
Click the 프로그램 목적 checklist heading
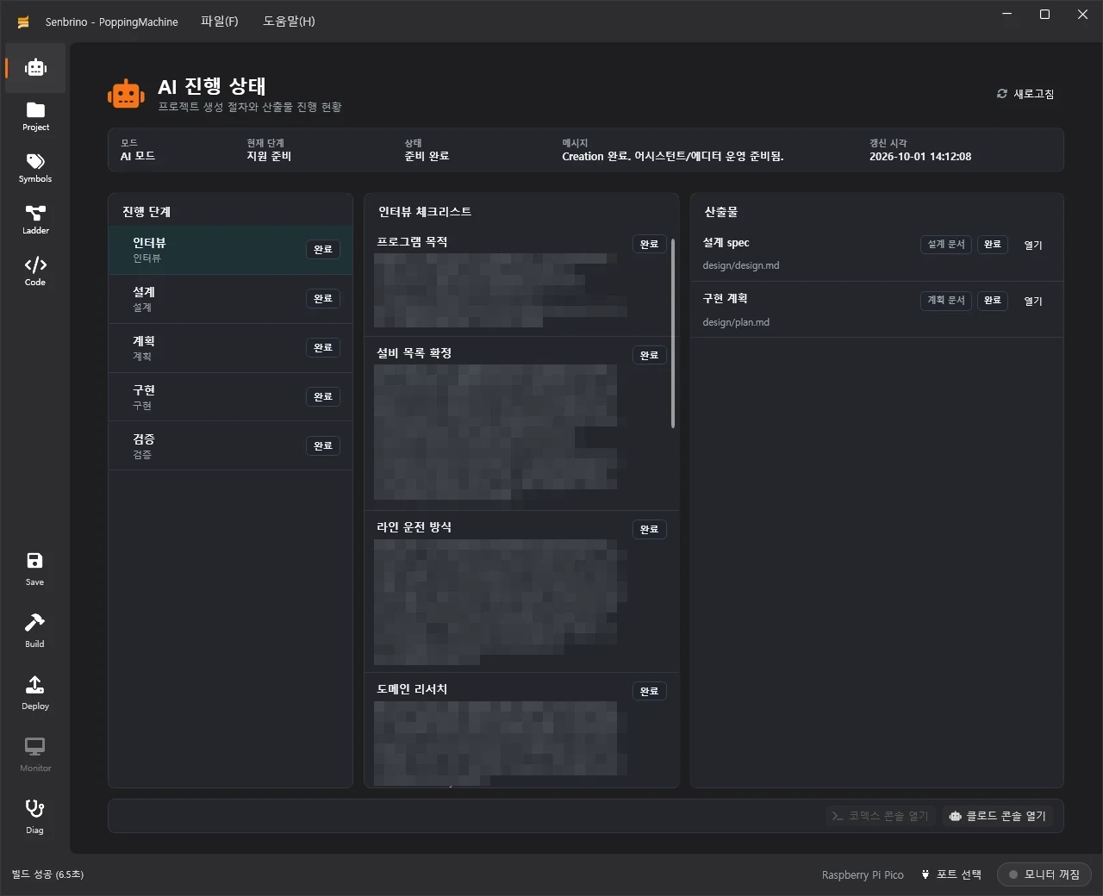tap(412, 242)
